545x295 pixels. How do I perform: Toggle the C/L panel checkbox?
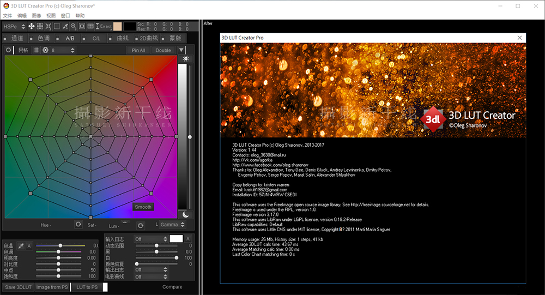pyautogui.click(x=84, y=39)
